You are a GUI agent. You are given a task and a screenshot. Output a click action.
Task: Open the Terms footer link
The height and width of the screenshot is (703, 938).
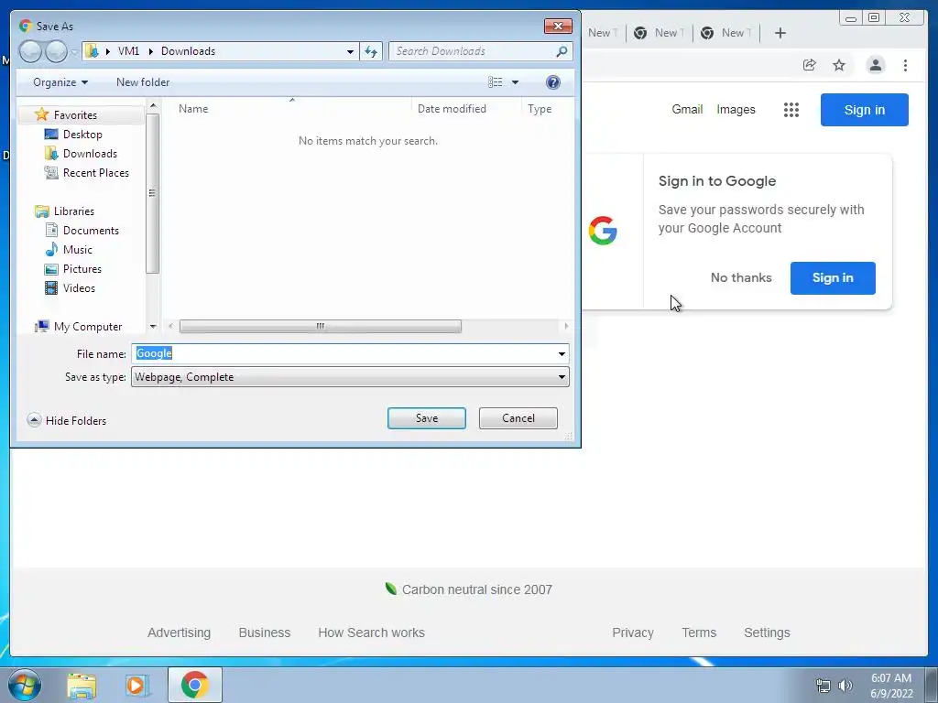[699, 633]
